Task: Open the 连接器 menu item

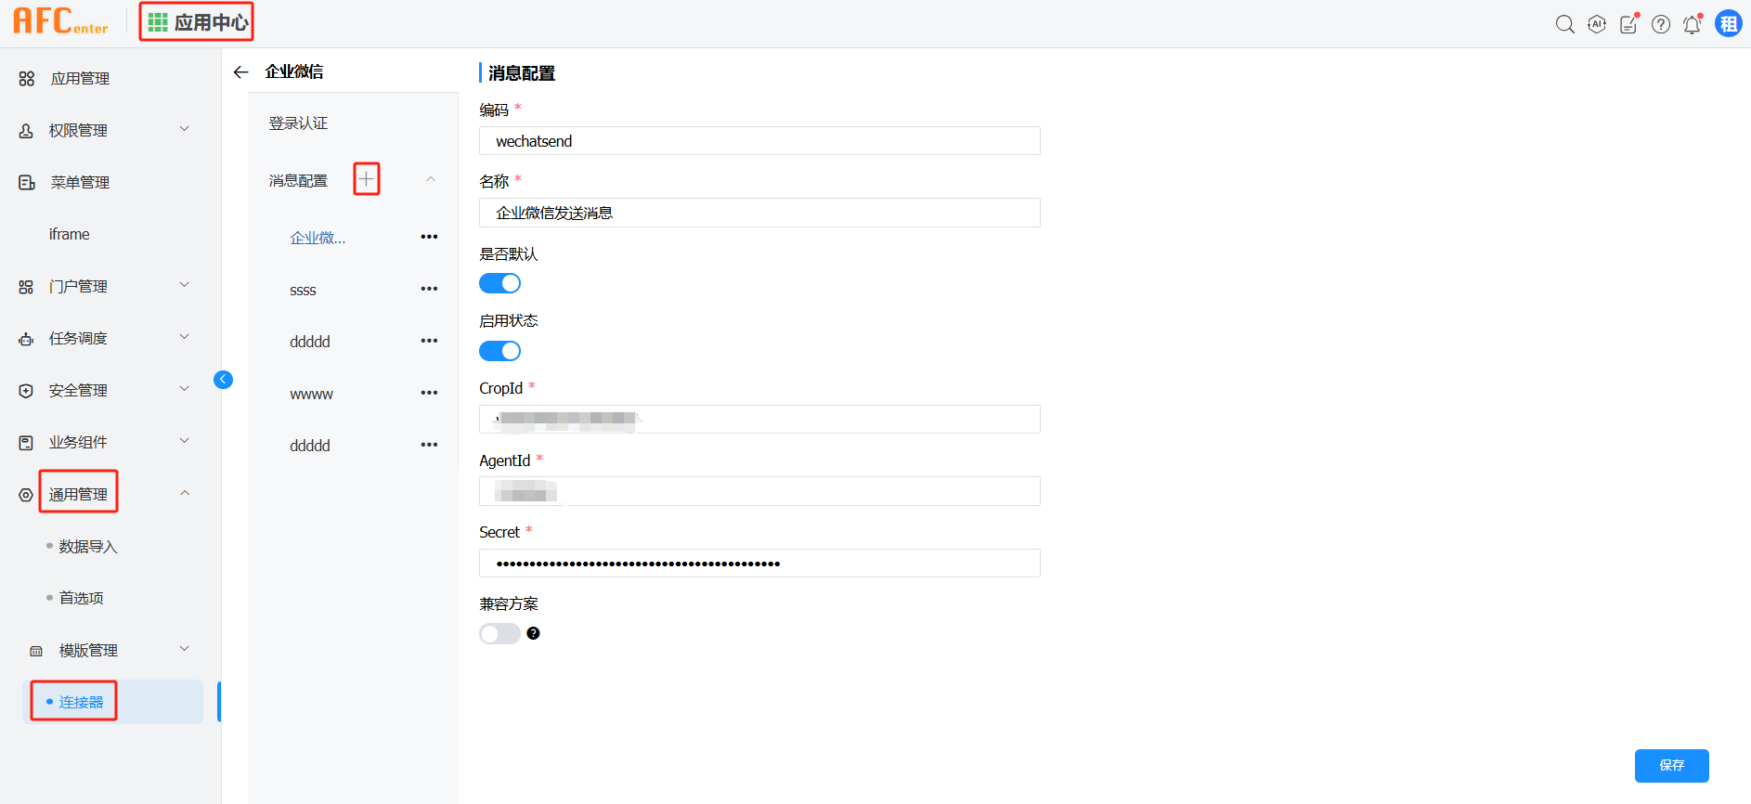Action: (82, 702)
